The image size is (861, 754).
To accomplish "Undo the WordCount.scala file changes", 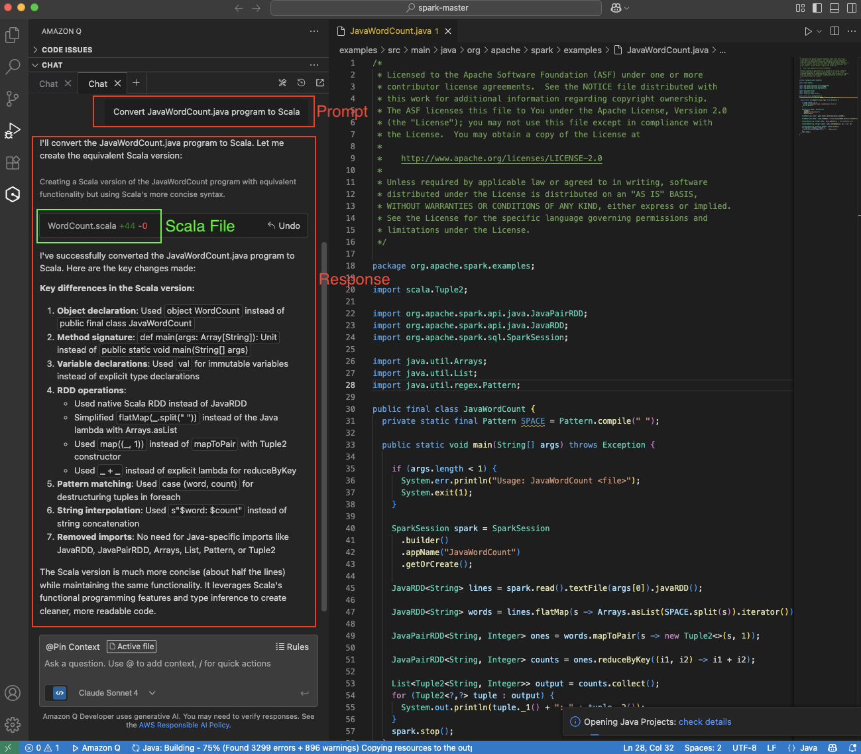I will click(x=284, y=225).
